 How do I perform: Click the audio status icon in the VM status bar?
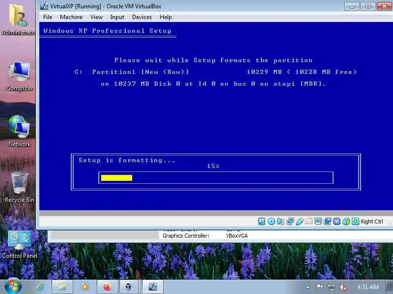281,221
